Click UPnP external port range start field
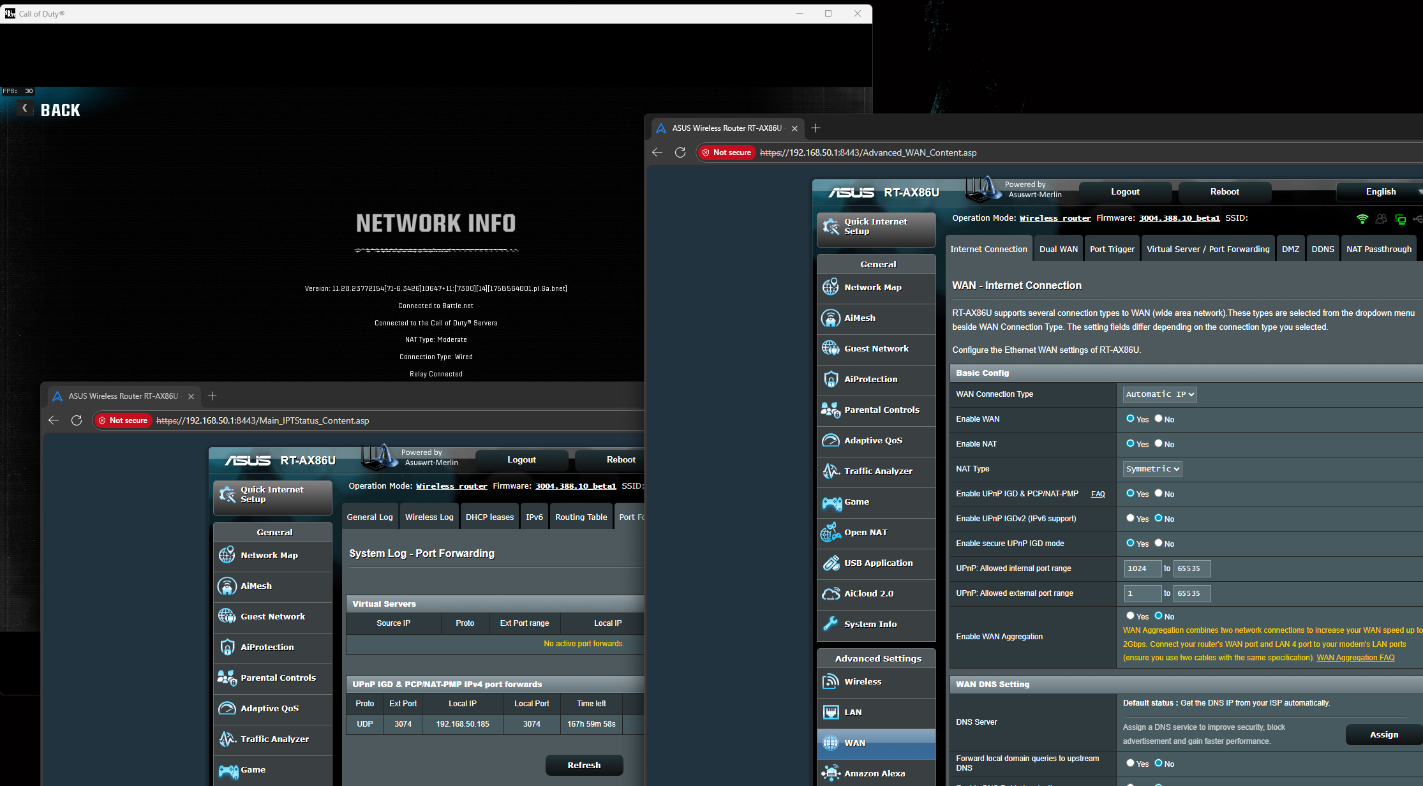Image resolution: width=1423 pixels, height=786 pixels. (1142, 593)
